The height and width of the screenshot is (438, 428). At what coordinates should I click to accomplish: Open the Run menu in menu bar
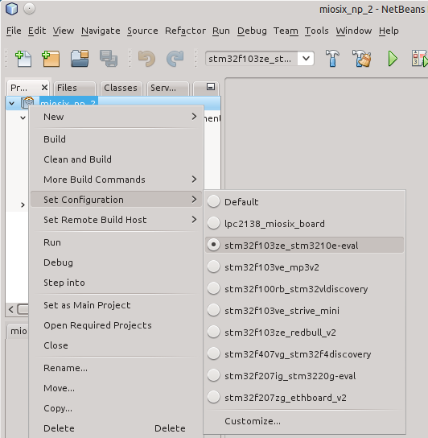pyautogui.click(x=221, y=31)
